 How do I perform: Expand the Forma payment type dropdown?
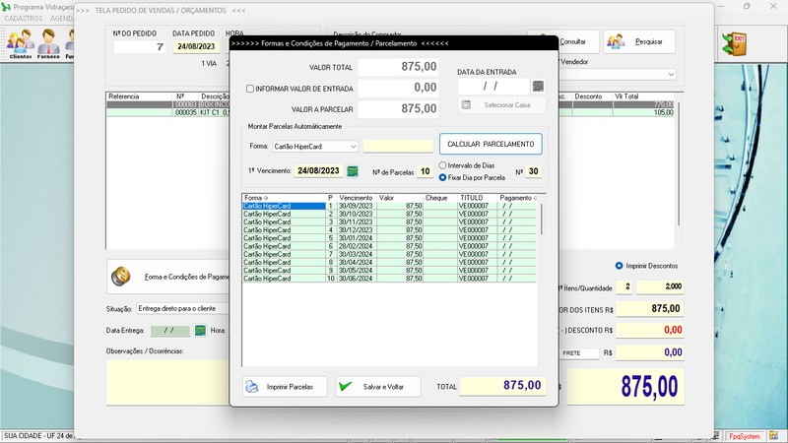tap(353, 146)
